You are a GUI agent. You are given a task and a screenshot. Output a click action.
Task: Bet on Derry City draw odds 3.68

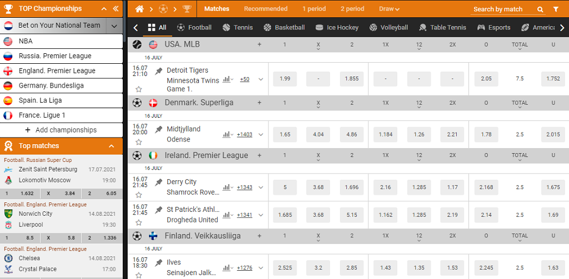tap(318, 187)
